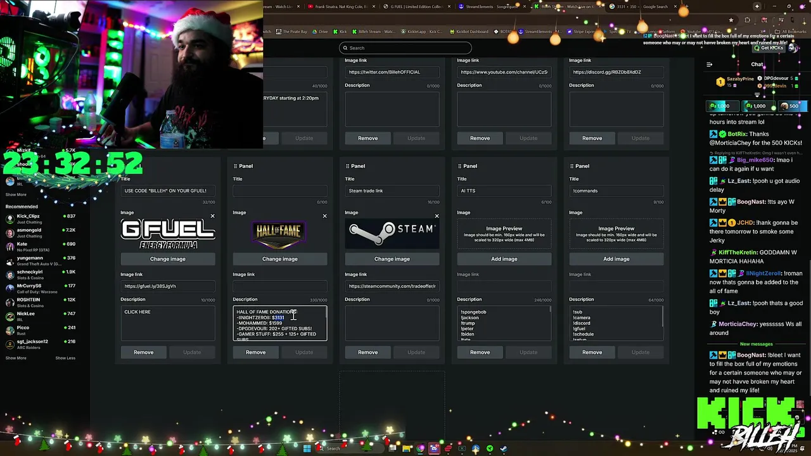Open yungemann channel in Recommended list
Viewport: 811px width, 456px height.
40,261
